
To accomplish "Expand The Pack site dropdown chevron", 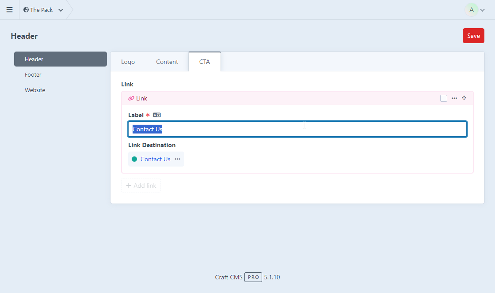I will click(x=61, y=10).
